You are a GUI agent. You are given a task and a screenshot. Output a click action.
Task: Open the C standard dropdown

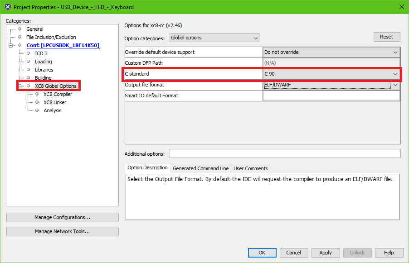click(331, 74)
